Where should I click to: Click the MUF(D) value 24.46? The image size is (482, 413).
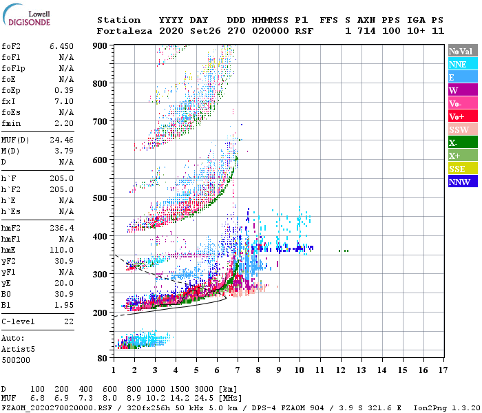61,140
